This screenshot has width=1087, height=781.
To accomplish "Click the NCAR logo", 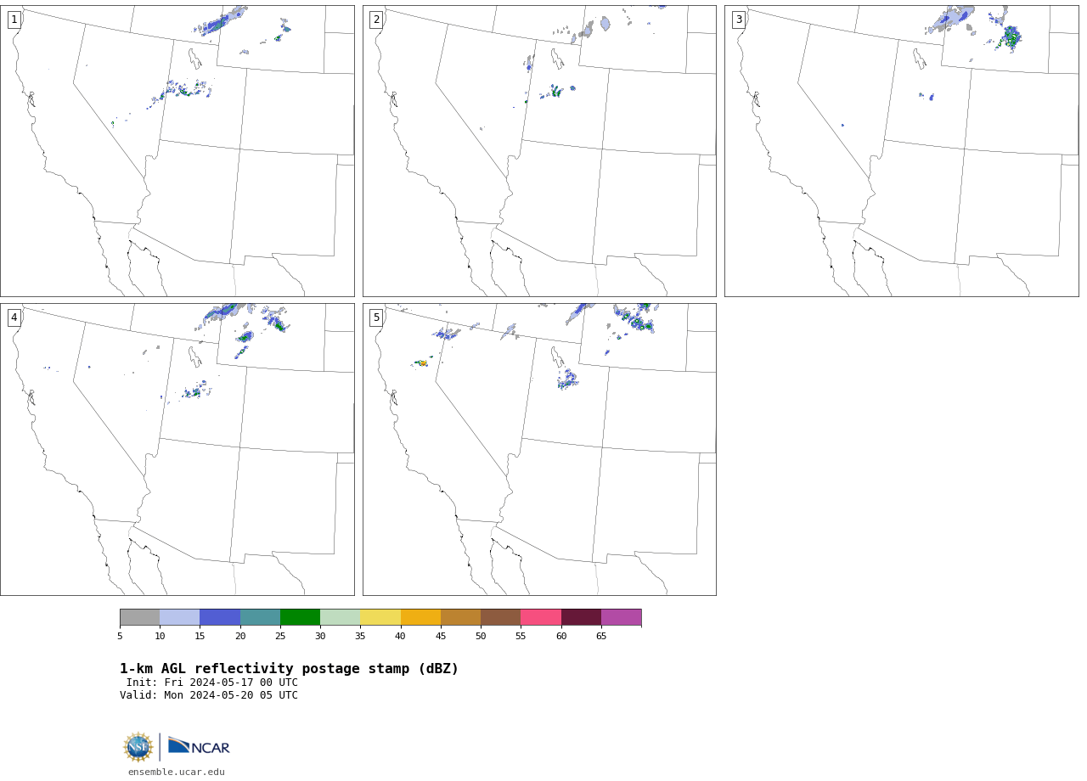I will (199, 746).
